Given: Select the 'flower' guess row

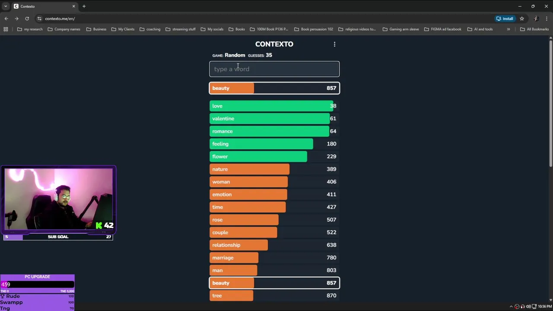Looking at the screenshot, I should pos(274,156).
